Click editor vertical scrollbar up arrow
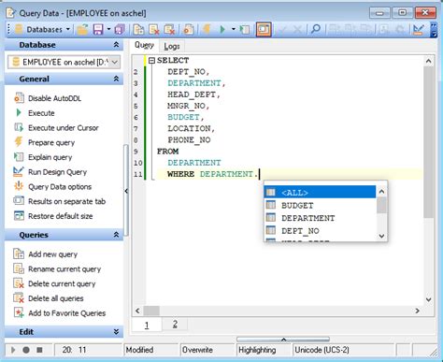Viewport: 443px width, 362px height. (x=429, y=61)
